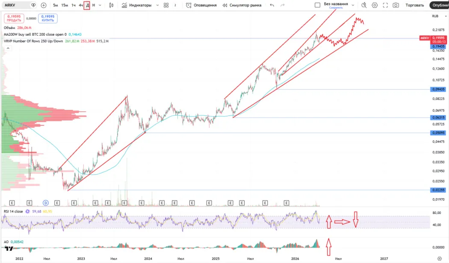
Task: Expand the indicators favorites dropdown arrow
Action: 157,5
